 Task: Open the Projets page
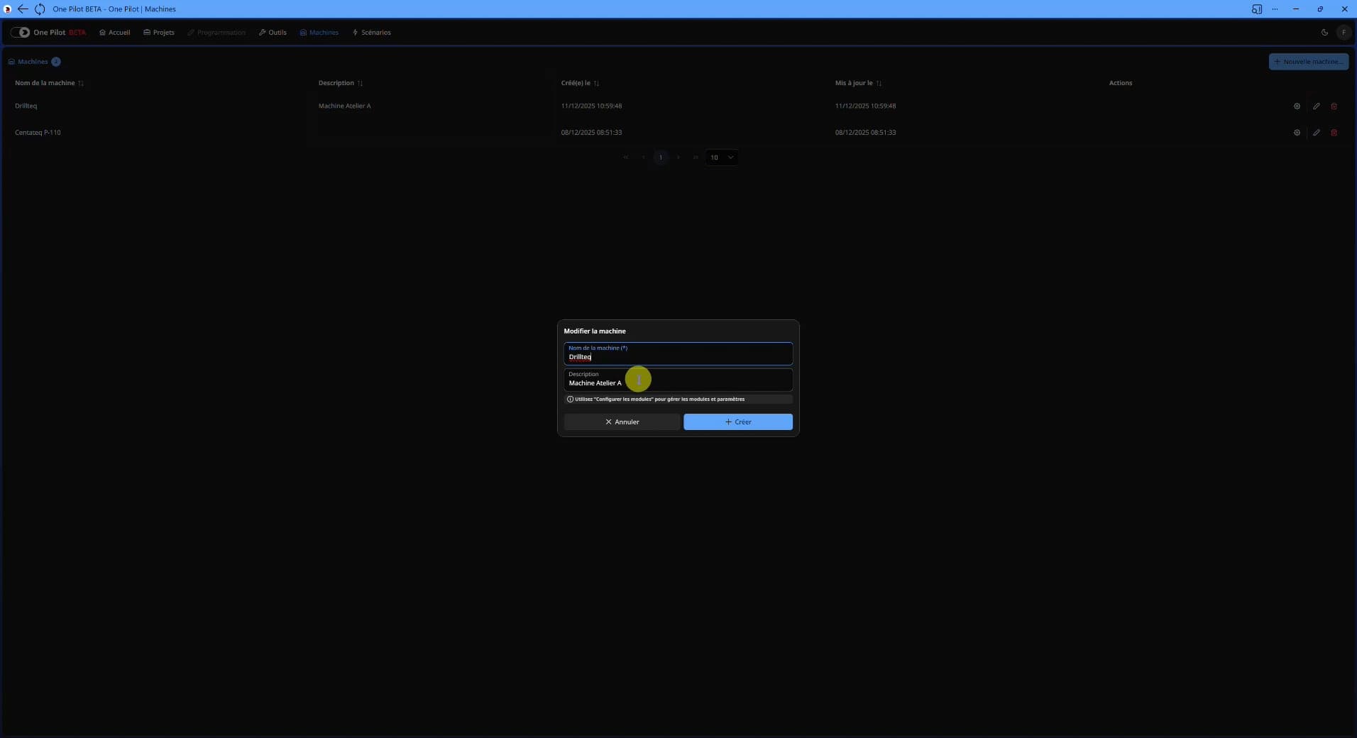[158, 33]
